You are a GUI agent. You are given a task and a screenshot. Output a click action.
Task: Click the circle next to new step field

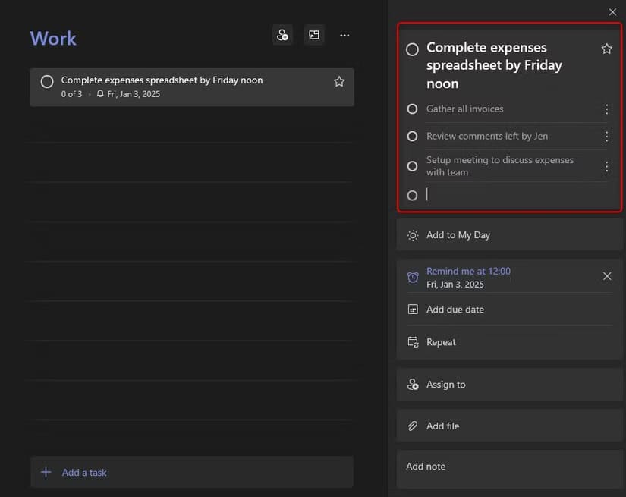coord(413,196)
